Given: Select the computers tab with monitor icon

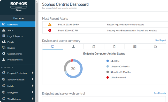Looking at the screenshot, I should click(53, 47).
